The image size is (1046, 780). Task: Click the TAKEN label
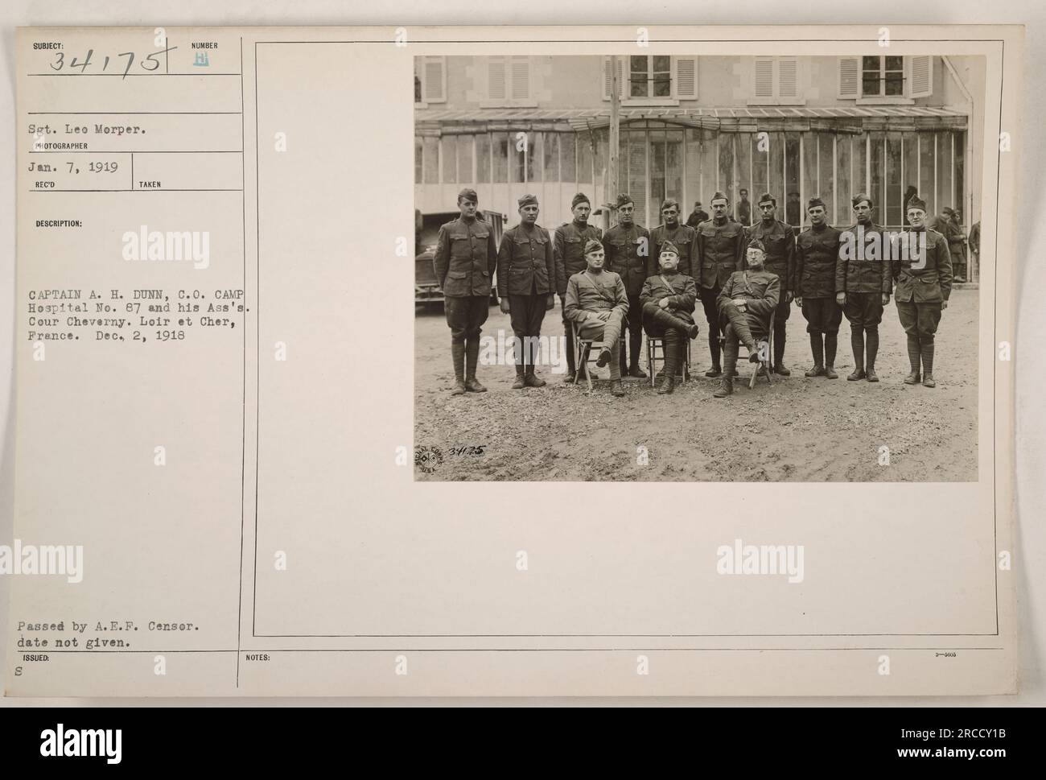tap(150, 184)
